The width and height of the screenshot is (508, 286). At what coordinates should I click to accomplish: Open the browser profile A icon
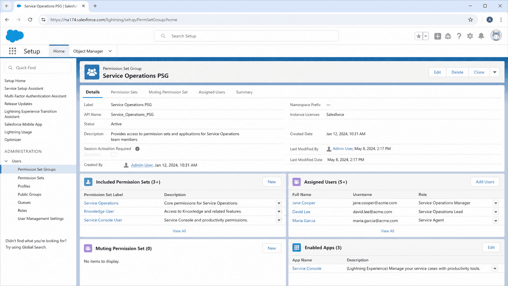[x=489, y=20]
